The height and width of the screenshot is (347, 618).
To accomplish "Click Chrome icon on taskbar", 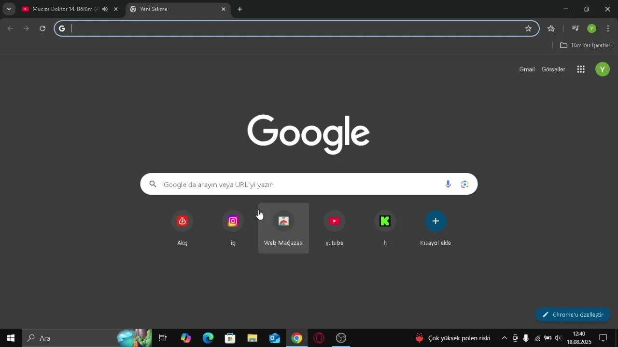I will [297, 338].
